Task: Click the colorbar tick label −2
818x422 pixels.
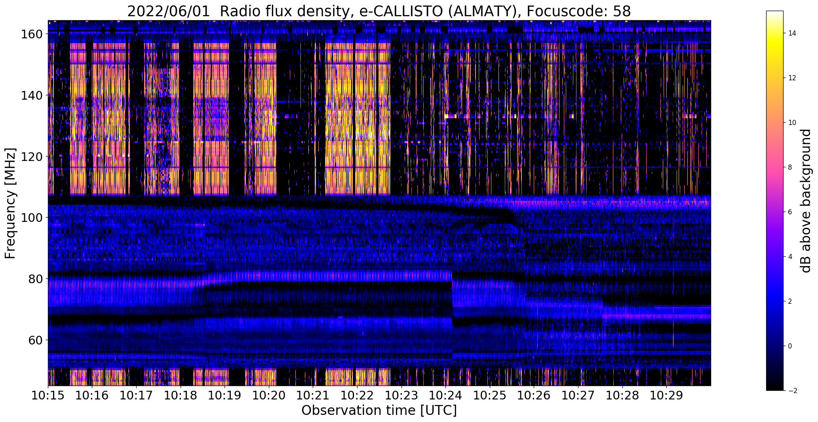Action: coord(792,391)
